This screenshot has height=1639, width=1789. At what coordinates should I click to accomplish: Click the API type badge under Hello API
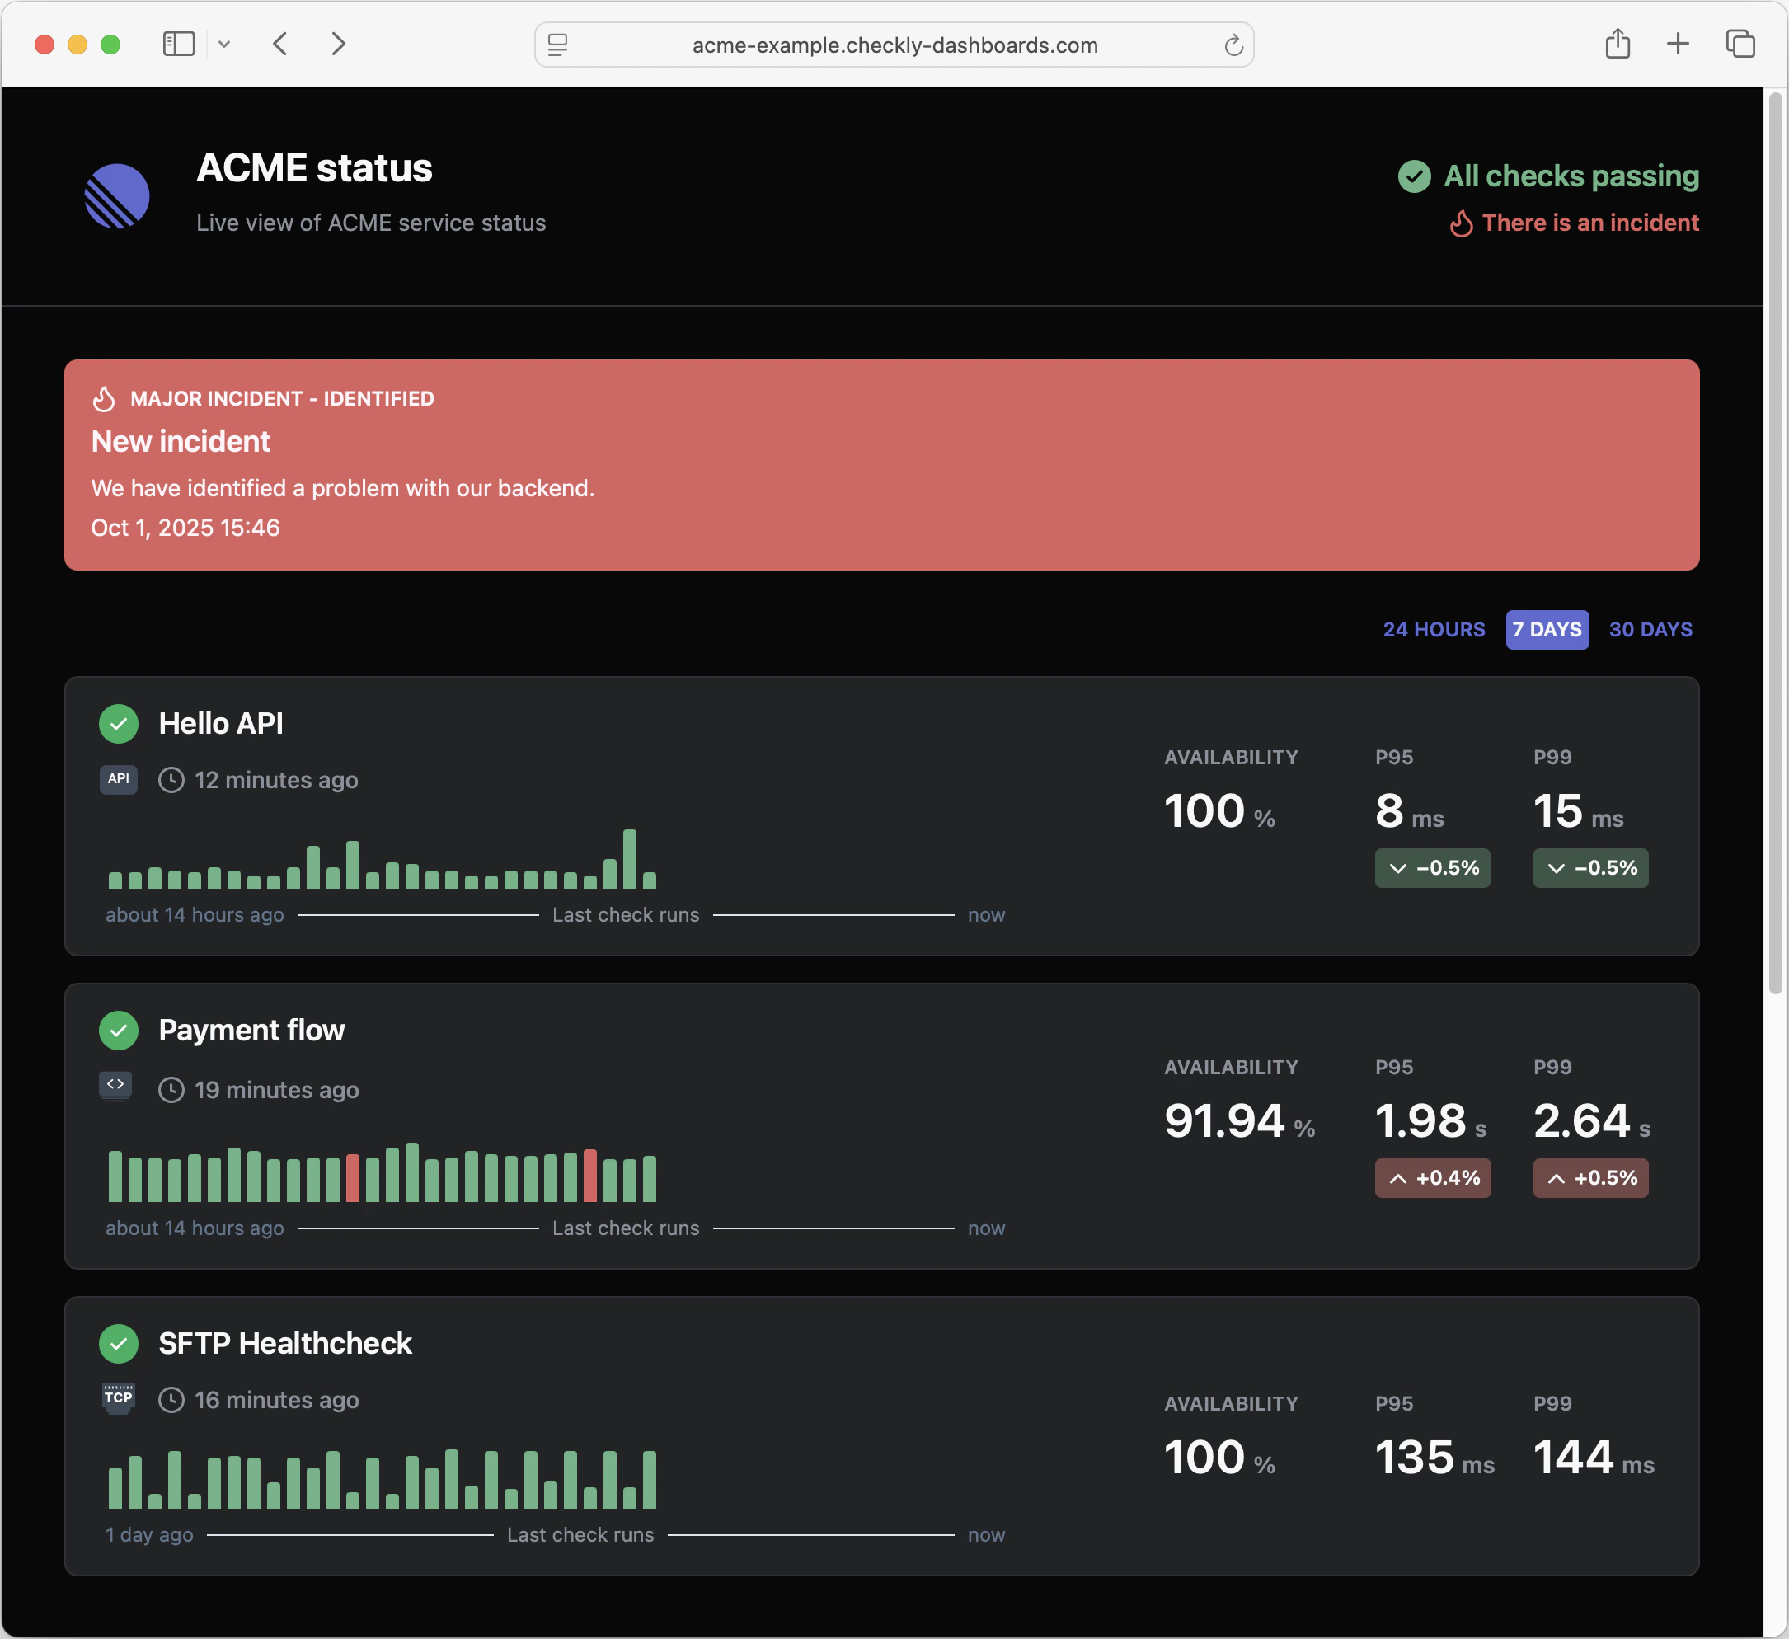click(118, 779)
